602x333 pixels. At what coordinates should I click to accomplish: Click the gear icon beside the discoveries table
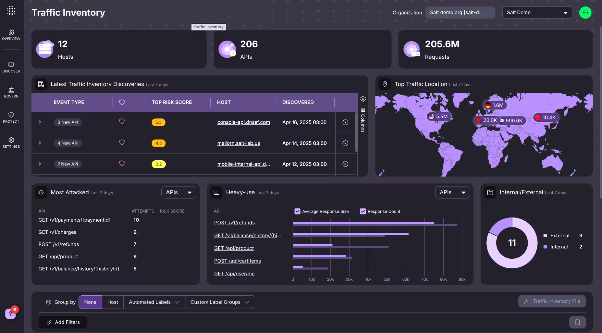[363, 99]
